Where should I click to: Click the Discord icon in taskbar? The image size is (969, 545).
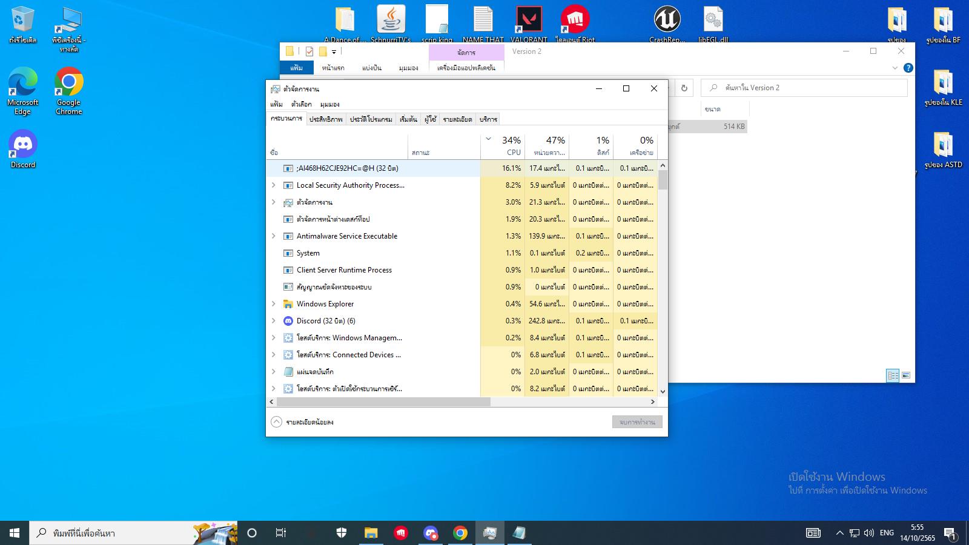point(431,533)
